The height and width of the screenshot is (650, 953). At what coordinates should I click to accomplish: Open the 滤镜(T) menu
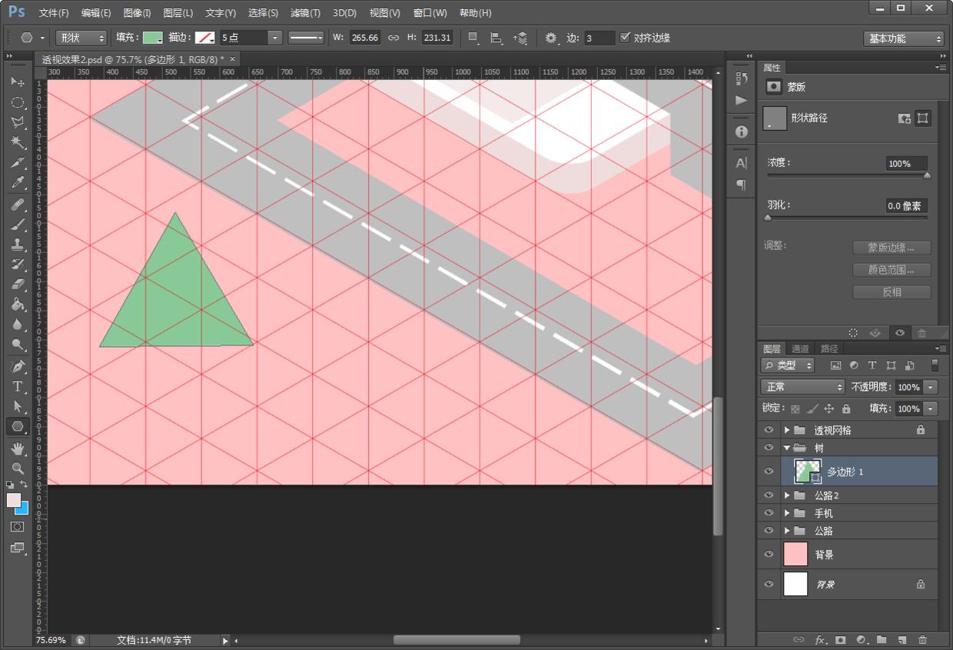(305, 13)
